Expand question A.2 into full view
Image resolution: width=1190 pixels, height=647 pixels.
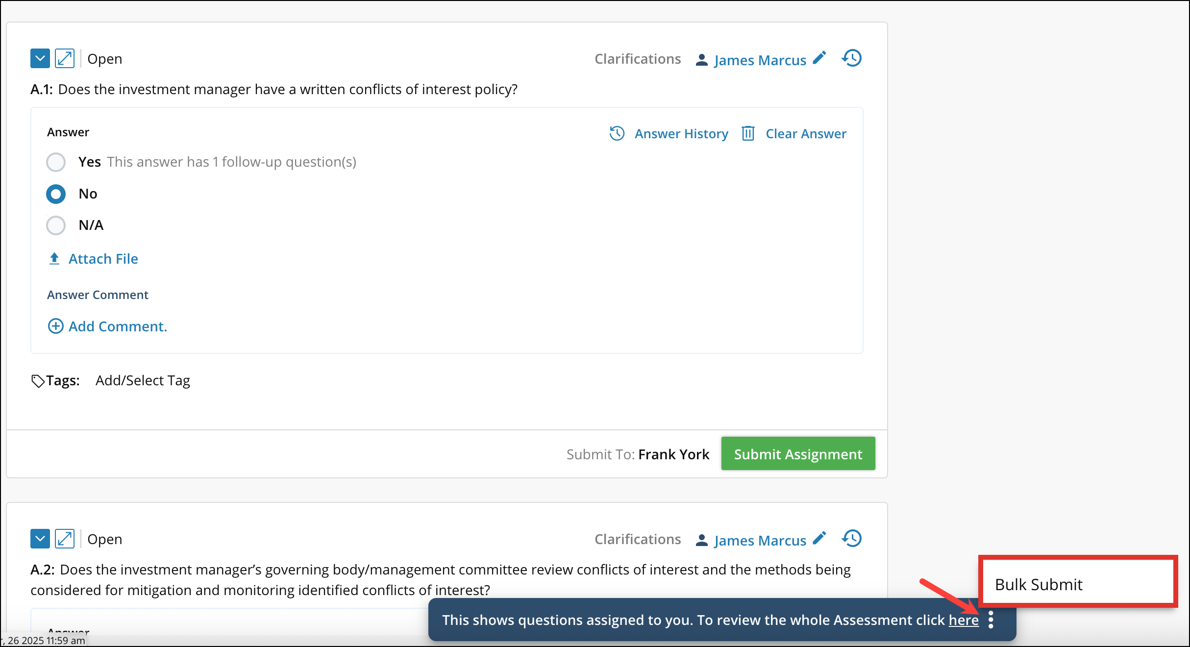tap(65, 538)
